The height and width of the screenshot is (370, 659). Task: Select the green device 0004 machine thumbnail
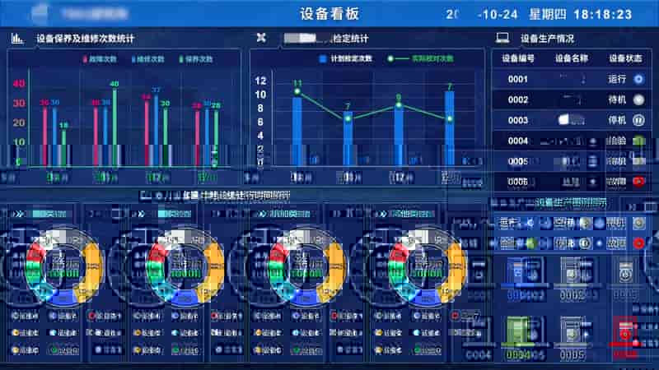518,332
